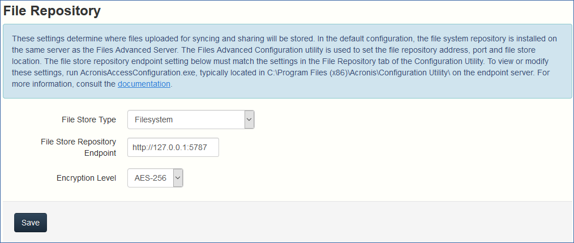Screen dimensions: 574x243
Task: Open the documentation link
Action: 144,84
